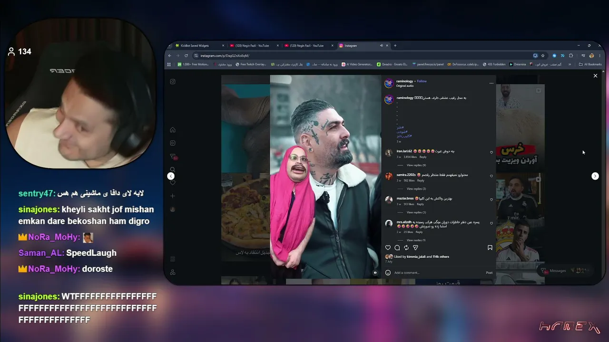
Task: Open Direct messages icon in sidebar
Action: [x=173, y=156]
